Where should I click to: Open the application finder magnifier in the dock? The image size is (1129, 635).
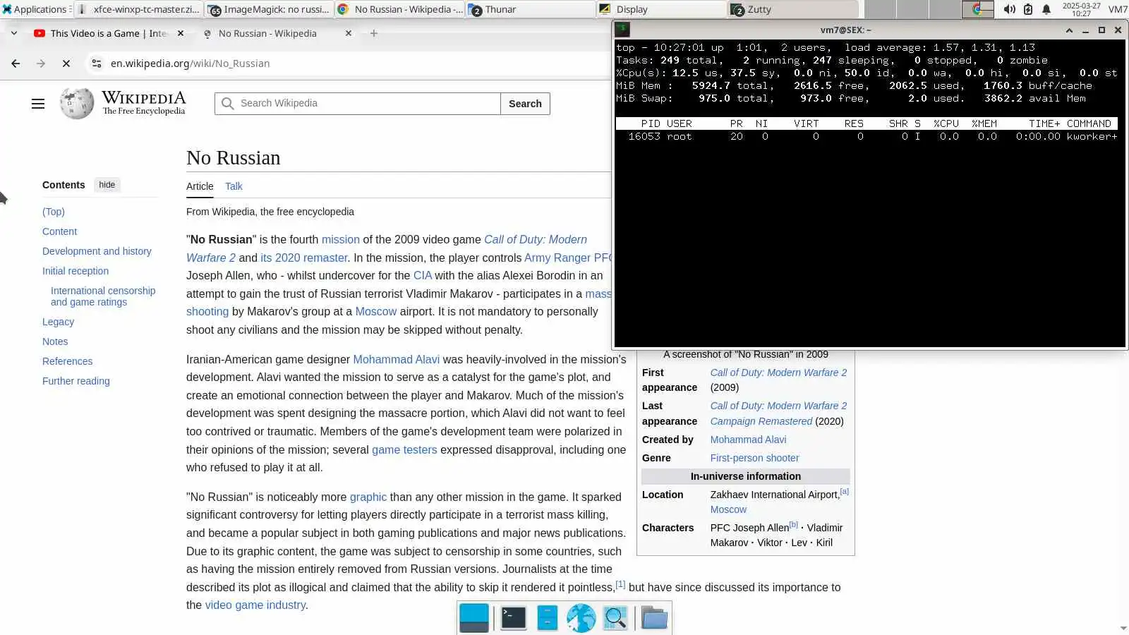(x=615, y=618)
